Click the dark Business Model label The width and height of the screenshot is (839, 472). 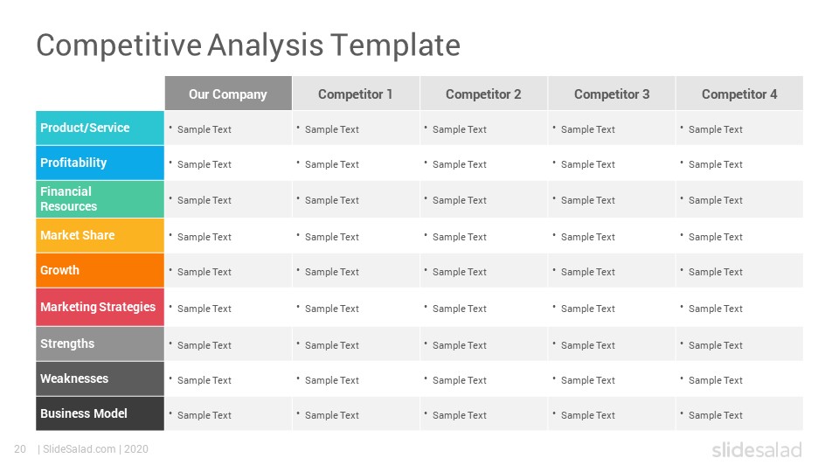tap(100, 413)
